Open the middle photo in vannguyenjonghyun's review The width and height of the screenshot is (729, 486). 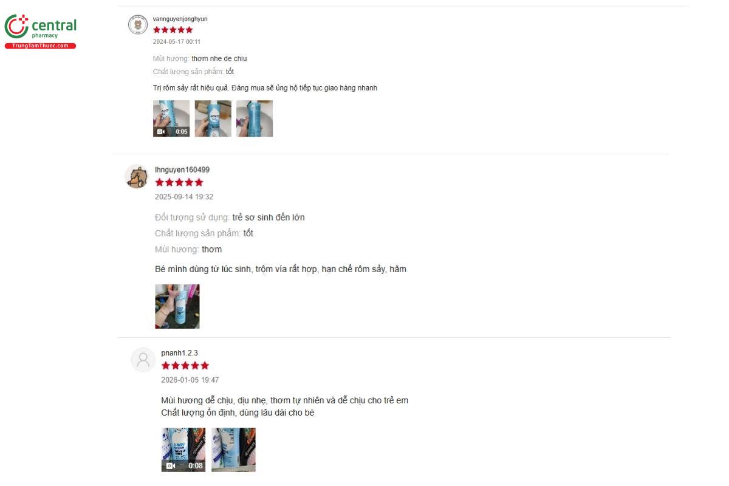pyautogui.click(x=213, y=118)
